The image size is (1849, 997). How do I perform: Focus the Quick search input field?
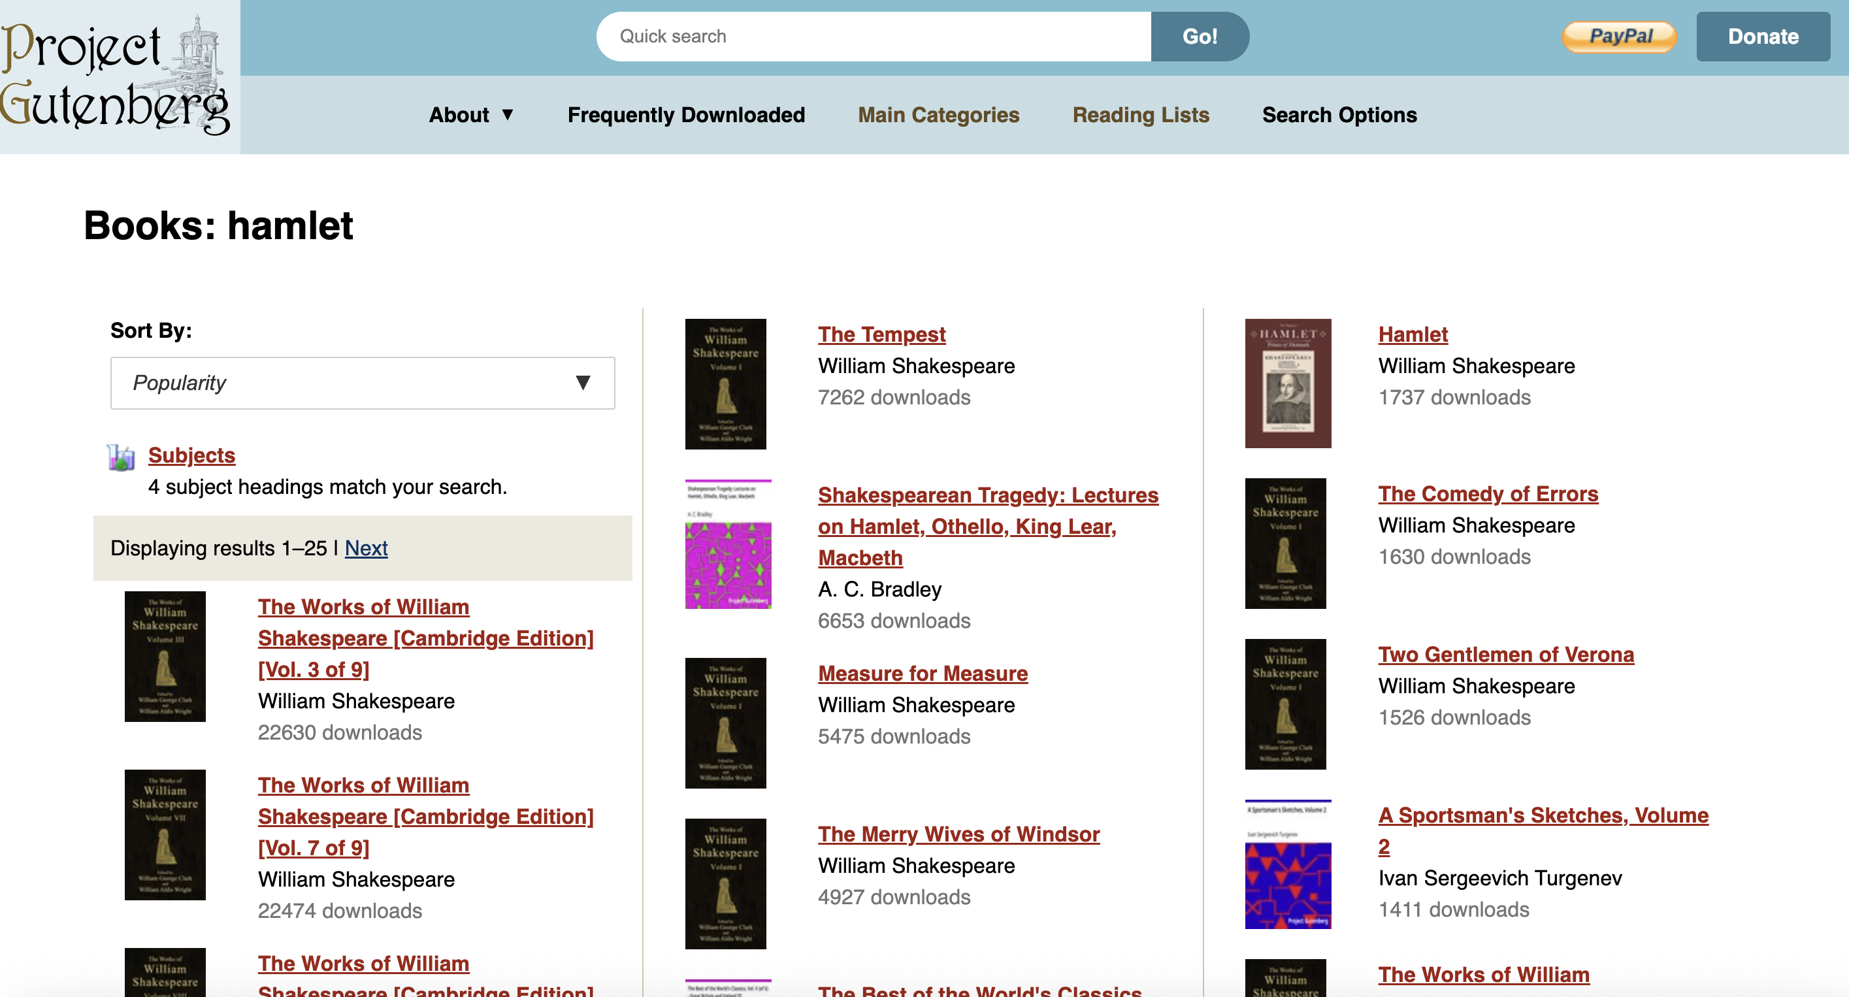tap(874, 37)
